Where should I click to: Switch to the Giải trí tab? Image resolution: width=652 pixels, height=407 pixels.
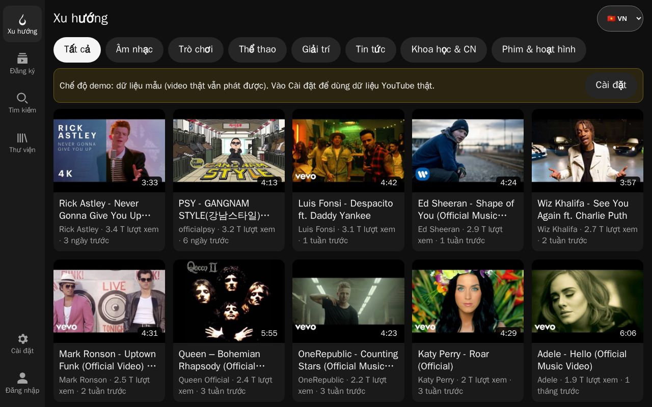316,50
